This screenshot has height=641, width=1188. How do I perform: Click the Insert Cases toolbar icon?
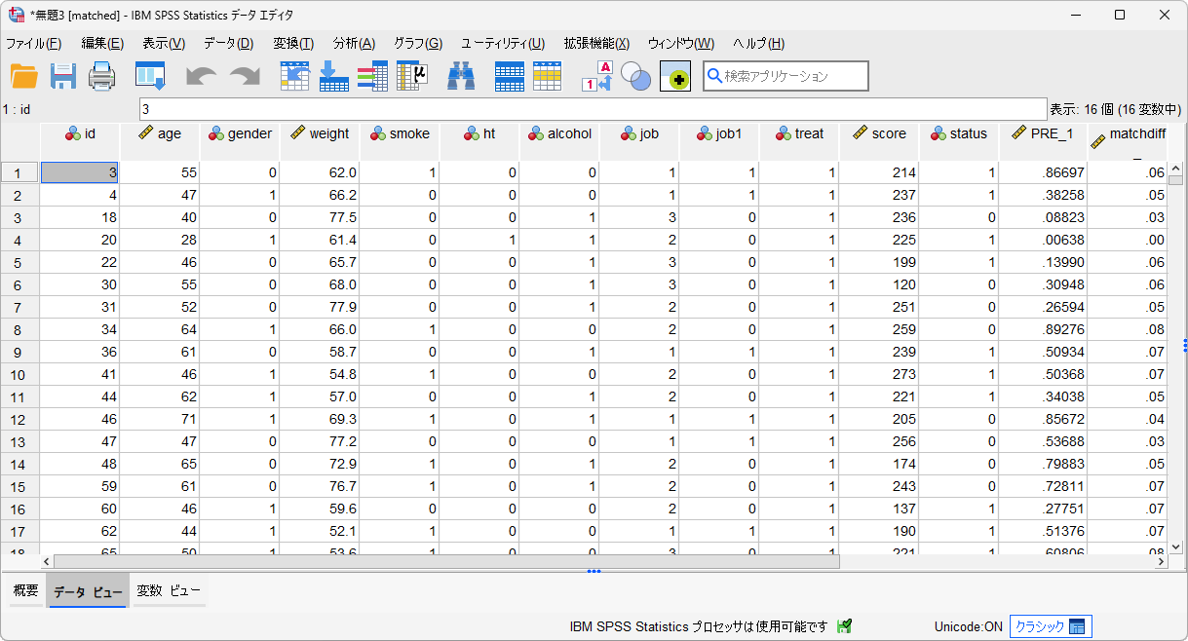(x=509, y=76)
